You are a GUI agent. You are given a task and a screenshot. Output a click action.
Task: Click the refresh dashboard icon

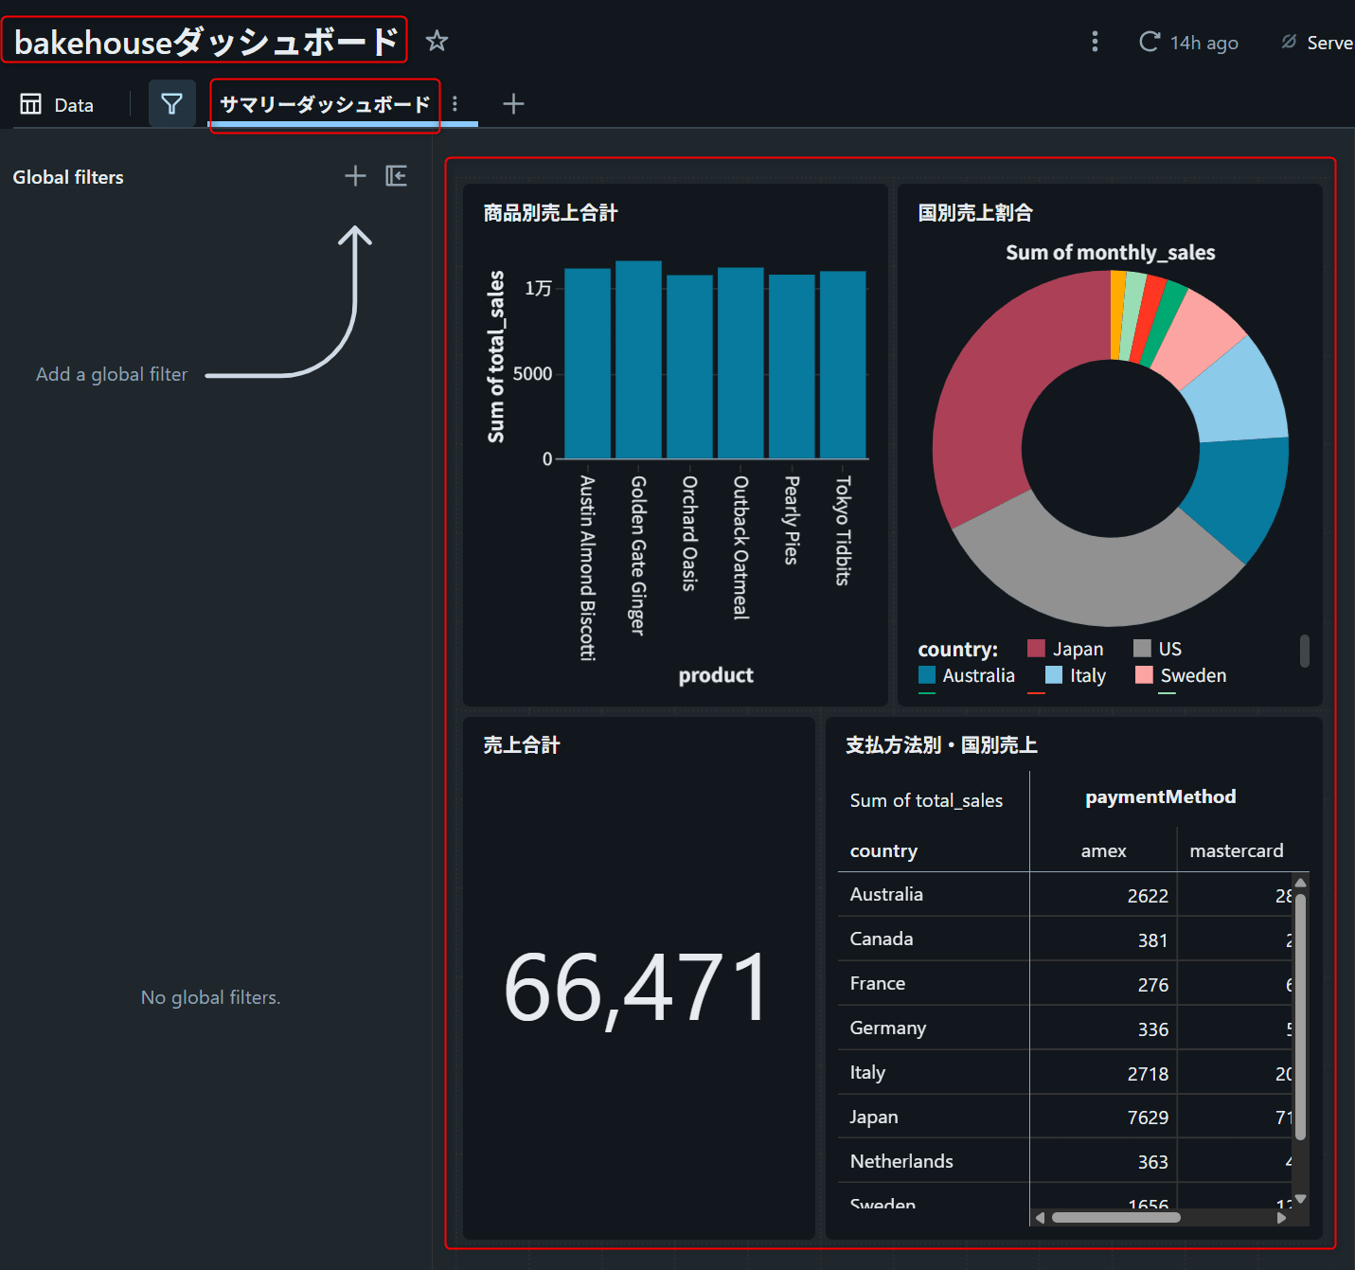tap(1149, 42)
